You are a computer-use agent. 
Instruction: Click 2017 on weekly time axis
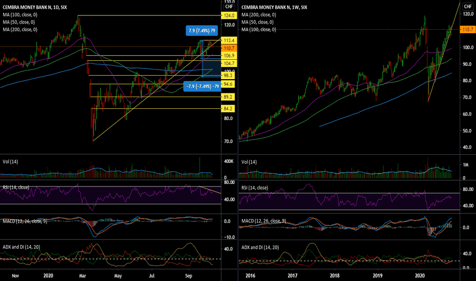[292, 276]
